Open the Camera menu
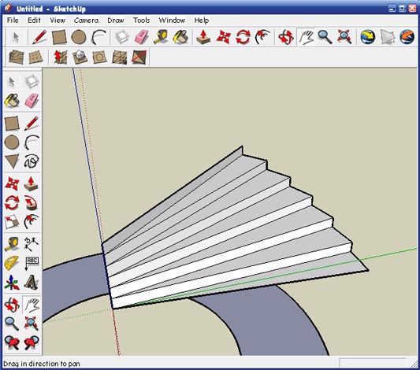The width and height of the screenshot is (420, 370). [x=86, y=20]
